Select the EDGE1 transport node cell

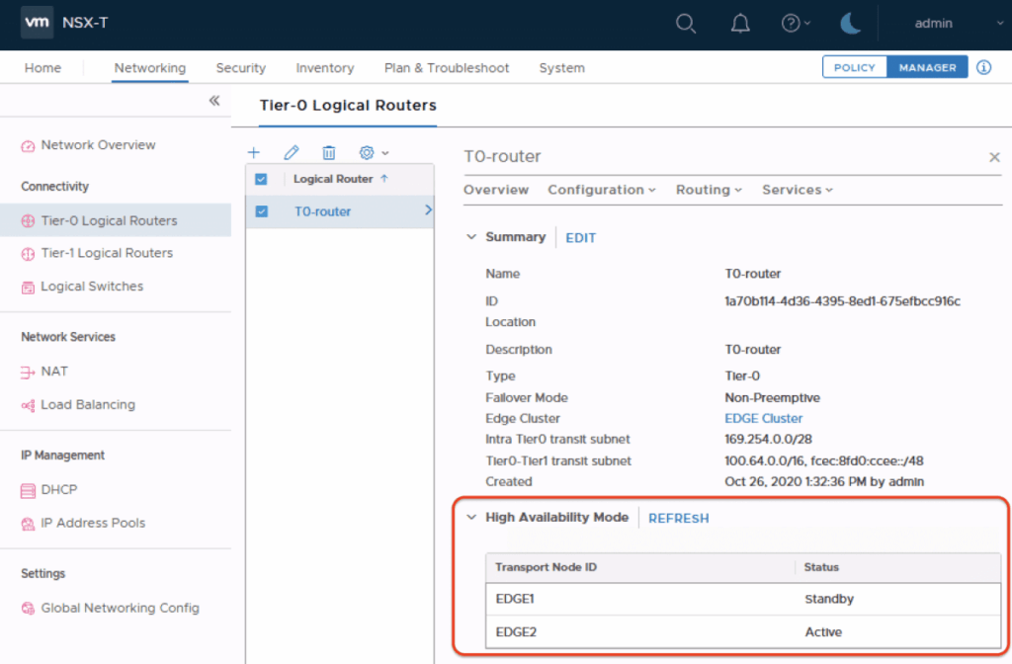pos(515,599)
